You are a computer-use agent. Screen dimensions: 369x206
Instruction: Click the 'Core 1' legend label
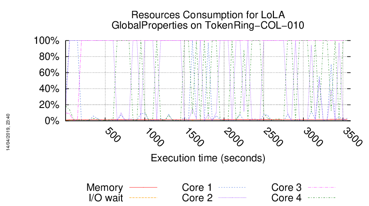coord(197,187)
